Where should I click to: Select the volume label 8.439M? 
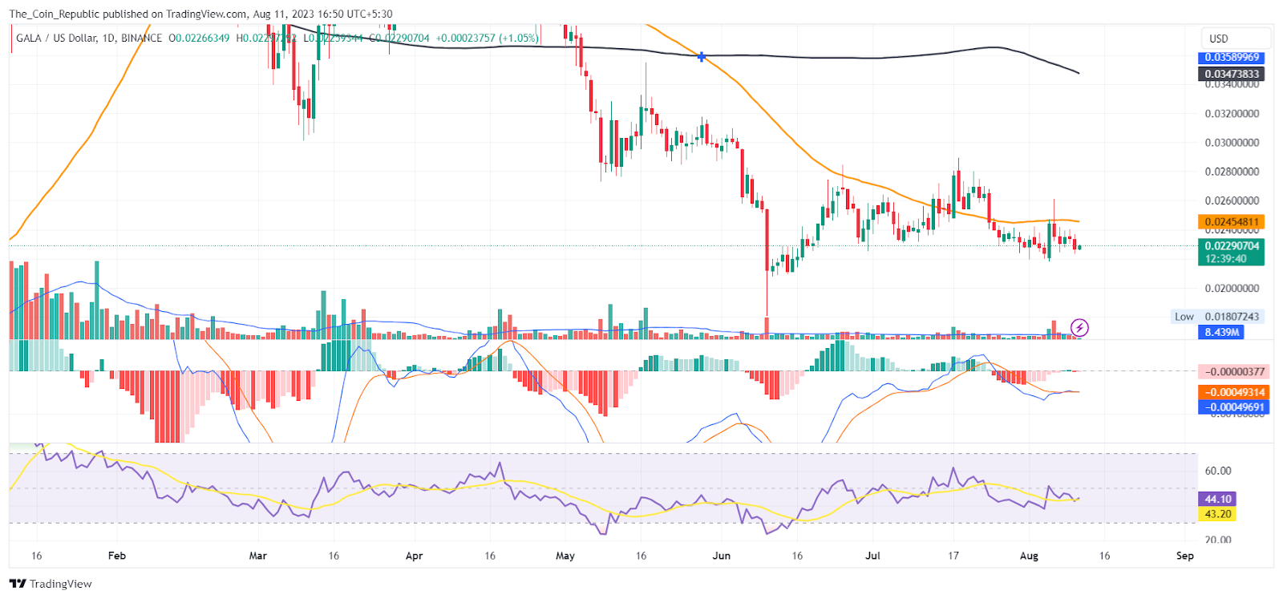click(1221, 332)
